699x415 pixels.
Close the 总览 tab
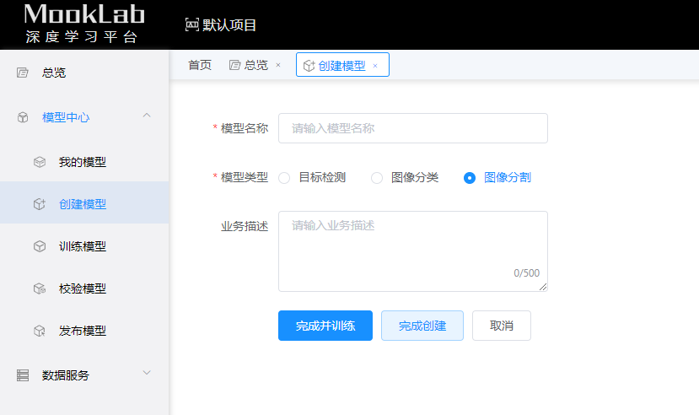click(278, 65)
